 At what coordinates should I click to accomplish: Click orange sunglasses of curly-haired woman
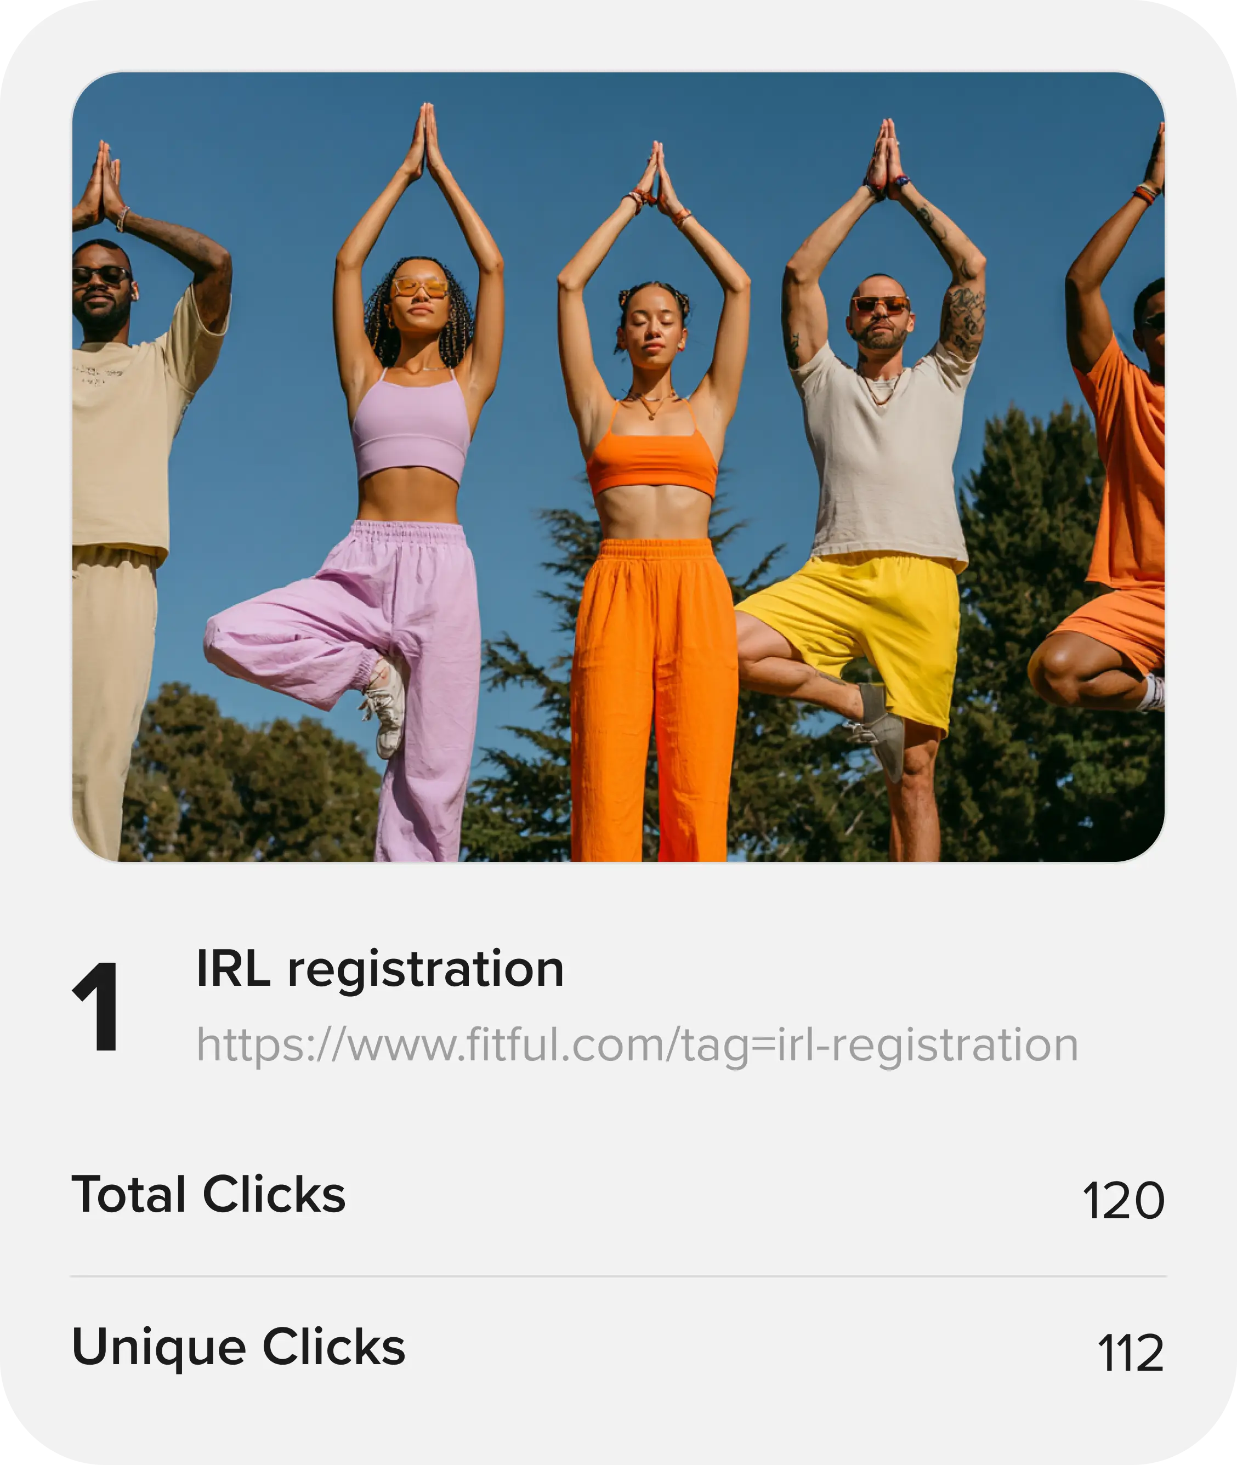click(x=419, y=287)
